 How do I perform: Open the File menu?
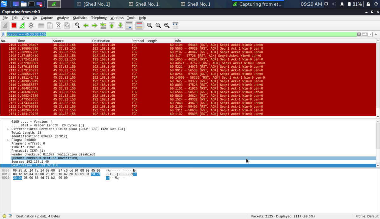tap(5, 18)
